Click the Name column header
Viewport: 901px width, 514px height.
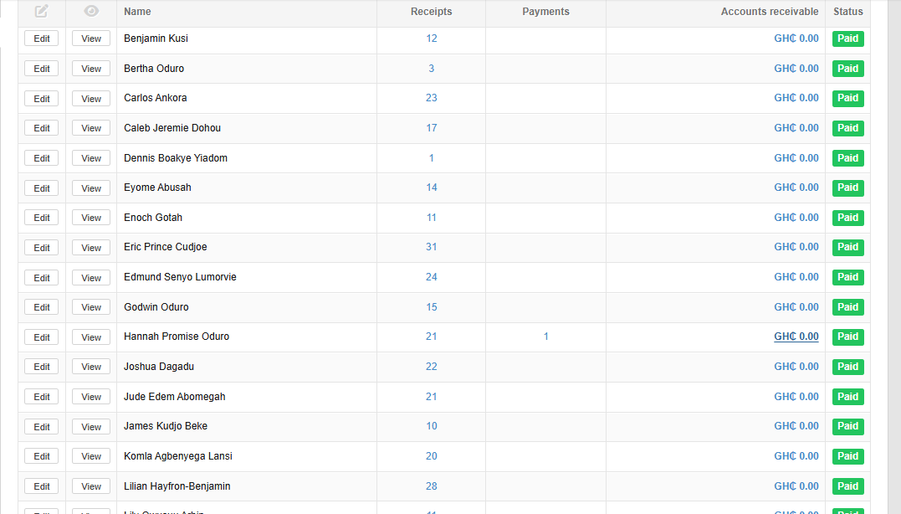coord(137,12)
